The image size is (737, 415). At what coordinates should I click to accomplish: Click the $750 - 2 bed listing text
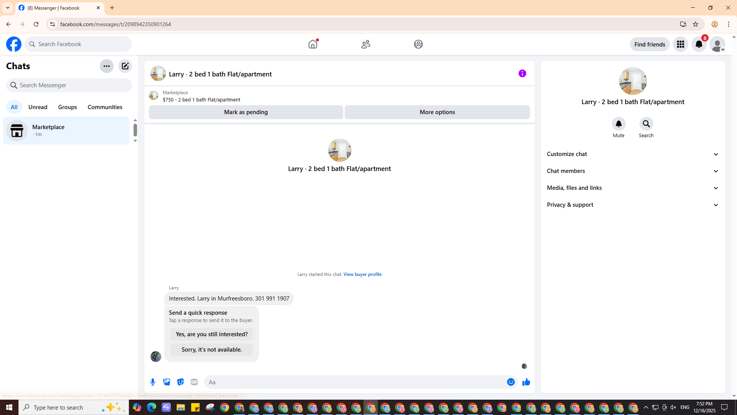pyautogui.click(x=202, y=100)
